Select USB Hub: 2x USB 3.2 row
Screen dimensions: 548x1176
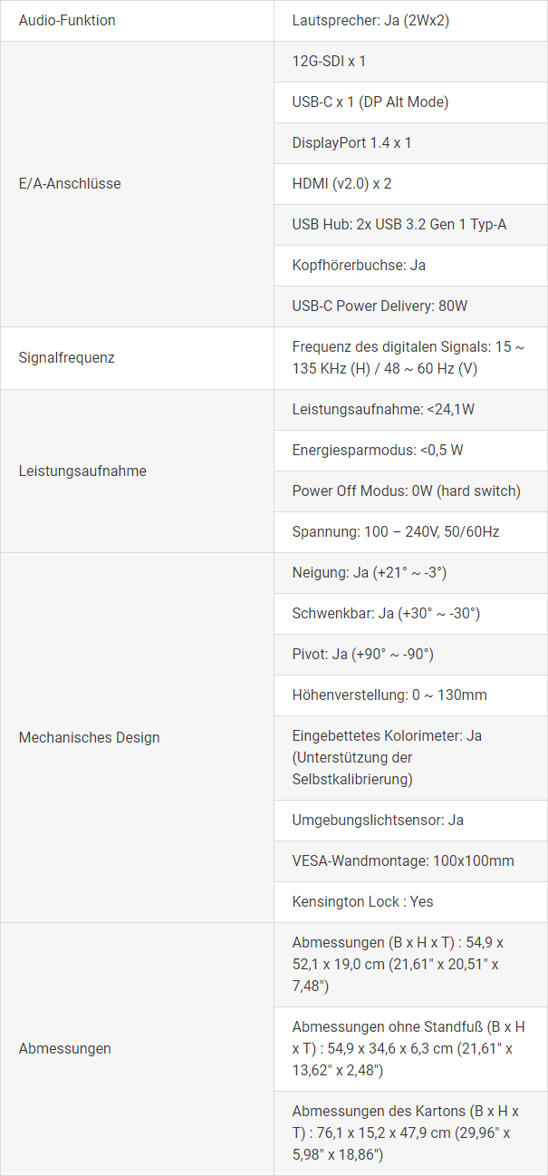(410, 225)
